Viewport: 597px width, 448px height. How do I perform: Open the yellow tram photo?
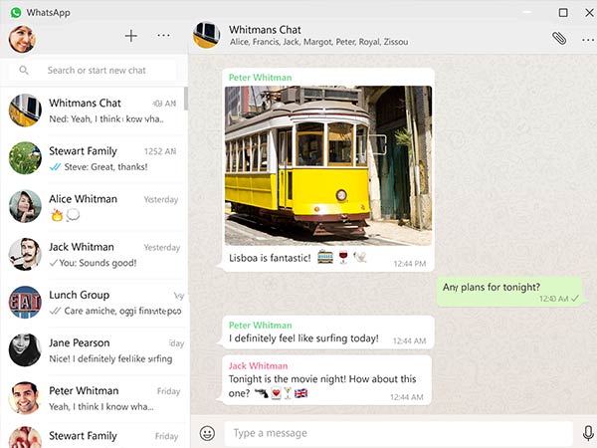[328, 165]
